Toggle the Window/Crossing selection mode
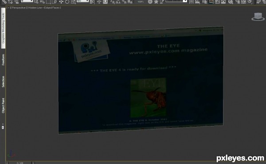The width and height of the screenshot is (266, 164). click(x=54, y=2)
